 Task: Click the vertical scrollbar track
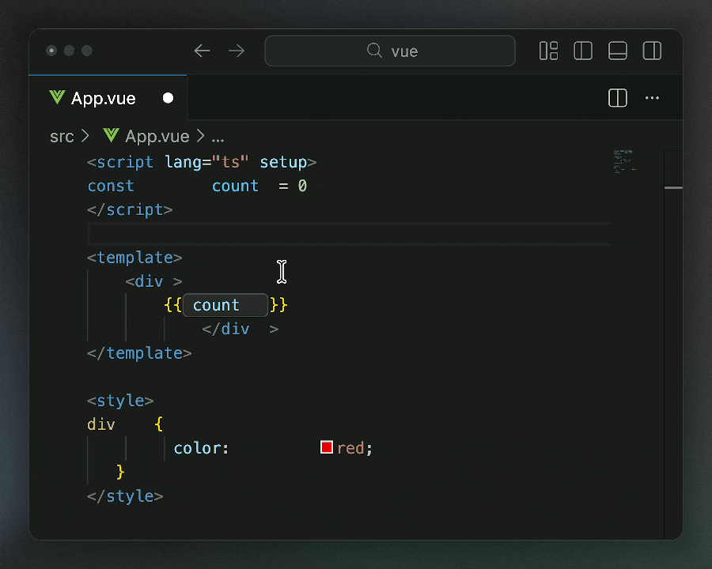tap(673, 356)
